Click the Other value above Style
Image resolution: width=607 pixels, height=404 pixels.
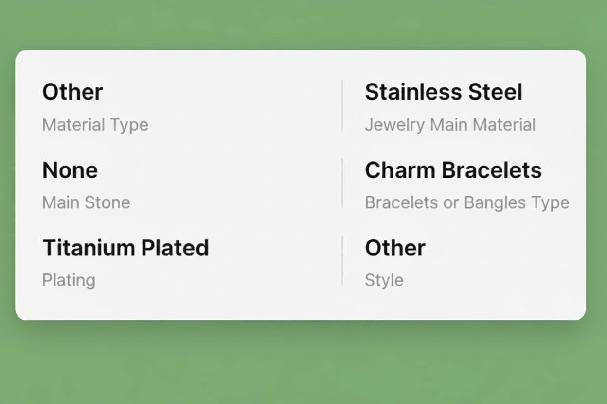click(x=395, y=248)
